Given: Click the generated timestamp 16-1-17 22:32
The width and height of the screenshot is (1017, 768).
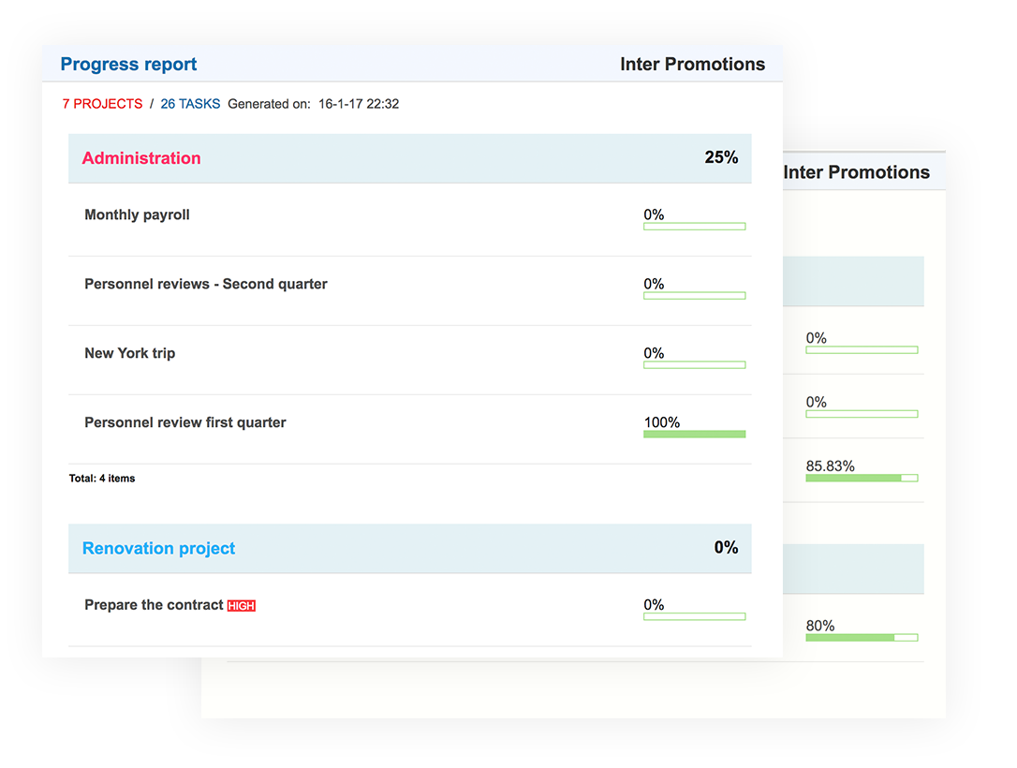Looking at the screenshot, I should 357,104.
